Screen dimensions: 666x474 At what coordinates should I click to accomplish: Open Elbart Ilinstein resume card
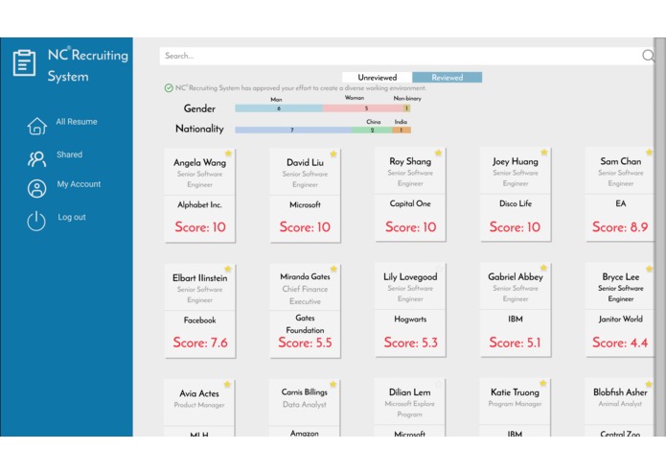tap(199, 311)
